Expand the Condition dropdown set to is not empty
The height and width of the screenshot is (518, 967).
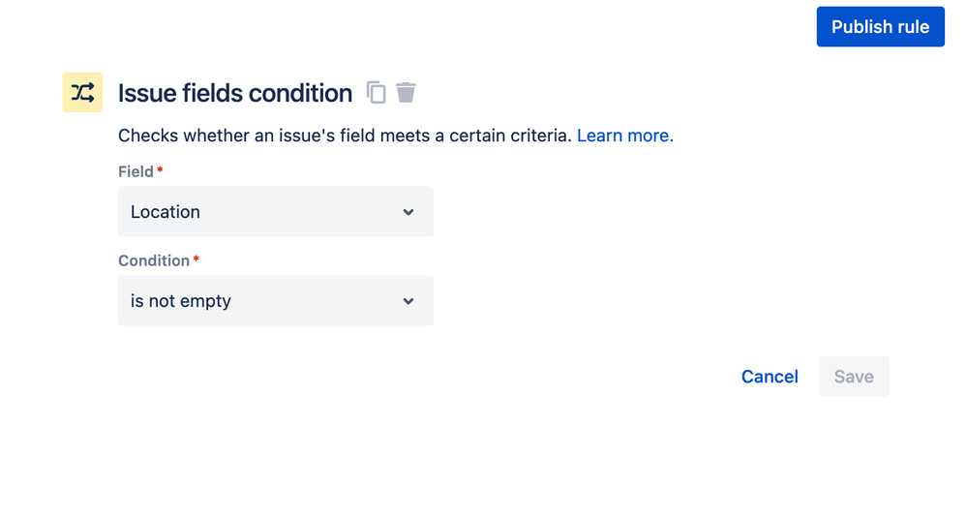[275, 301]
